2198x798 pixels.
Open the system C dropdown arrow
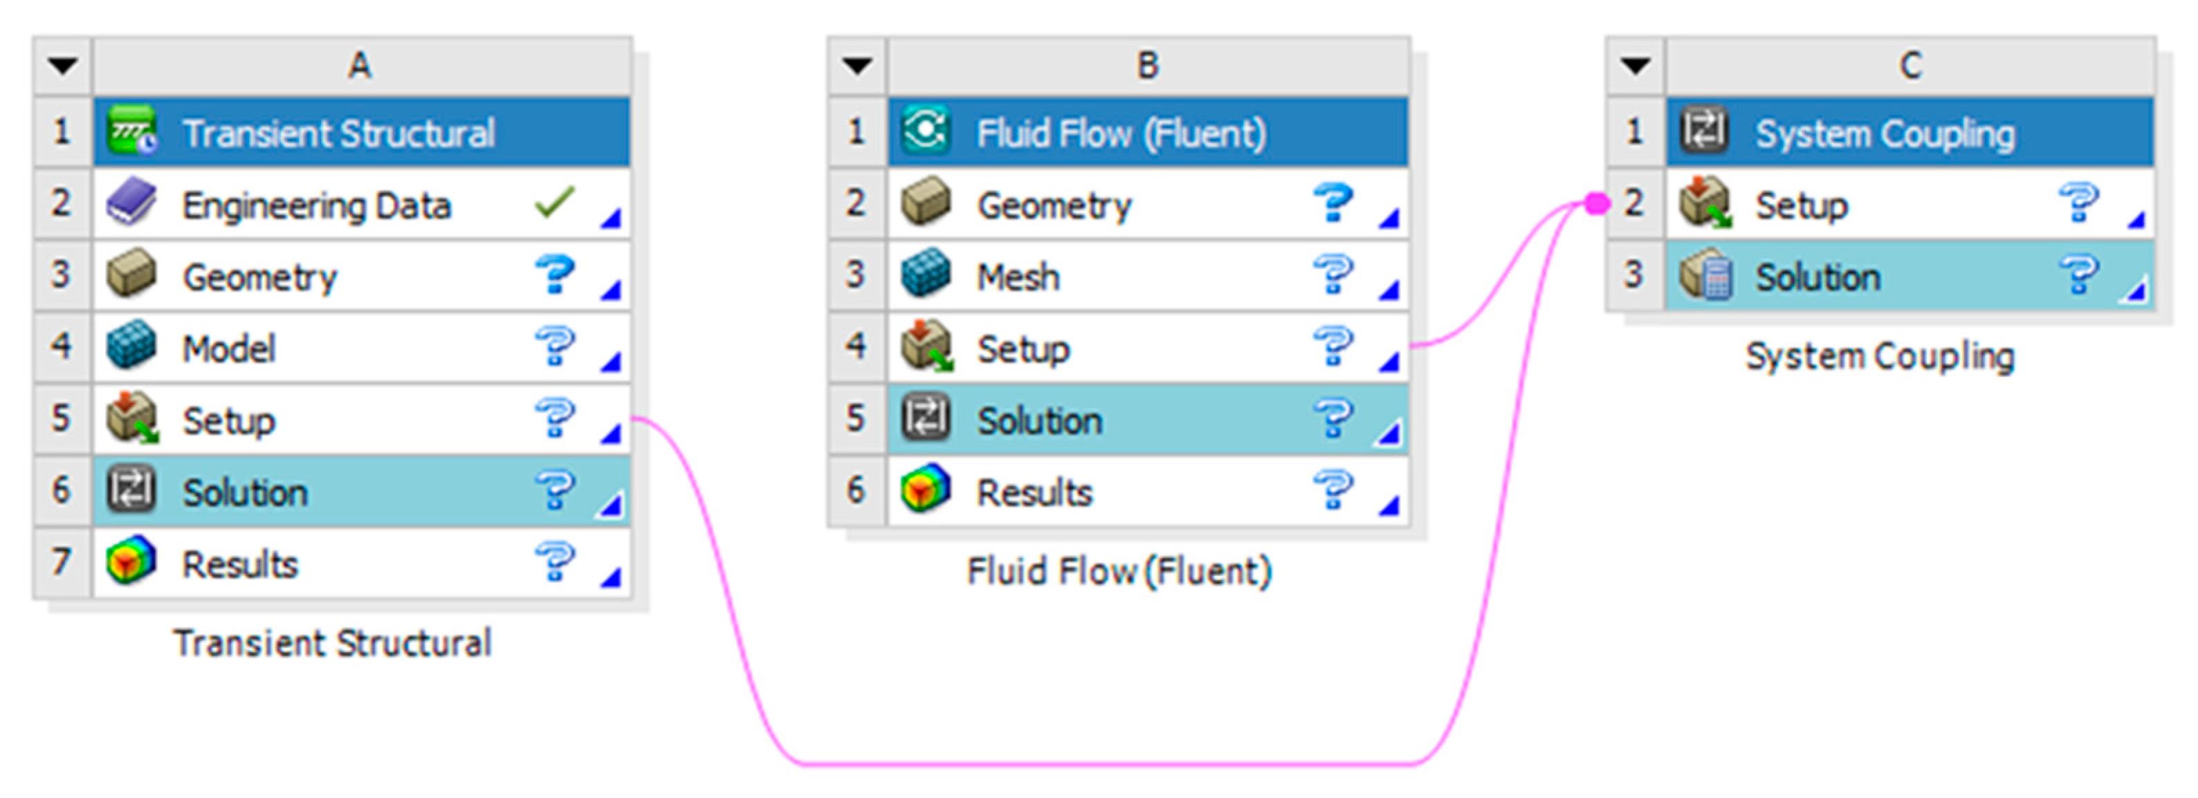pos(1636,66)
